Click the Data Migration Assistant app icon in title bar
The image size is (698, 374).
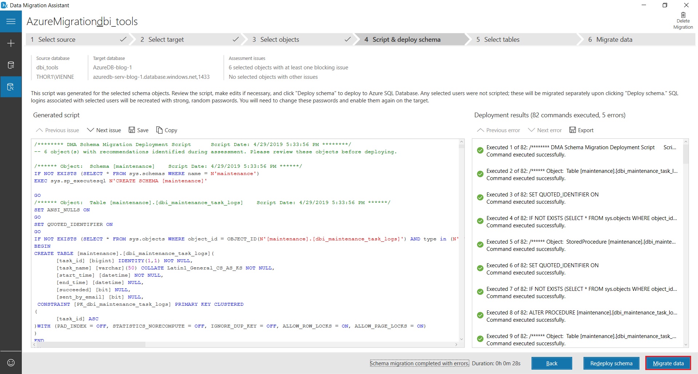click(x=4, y=5)
